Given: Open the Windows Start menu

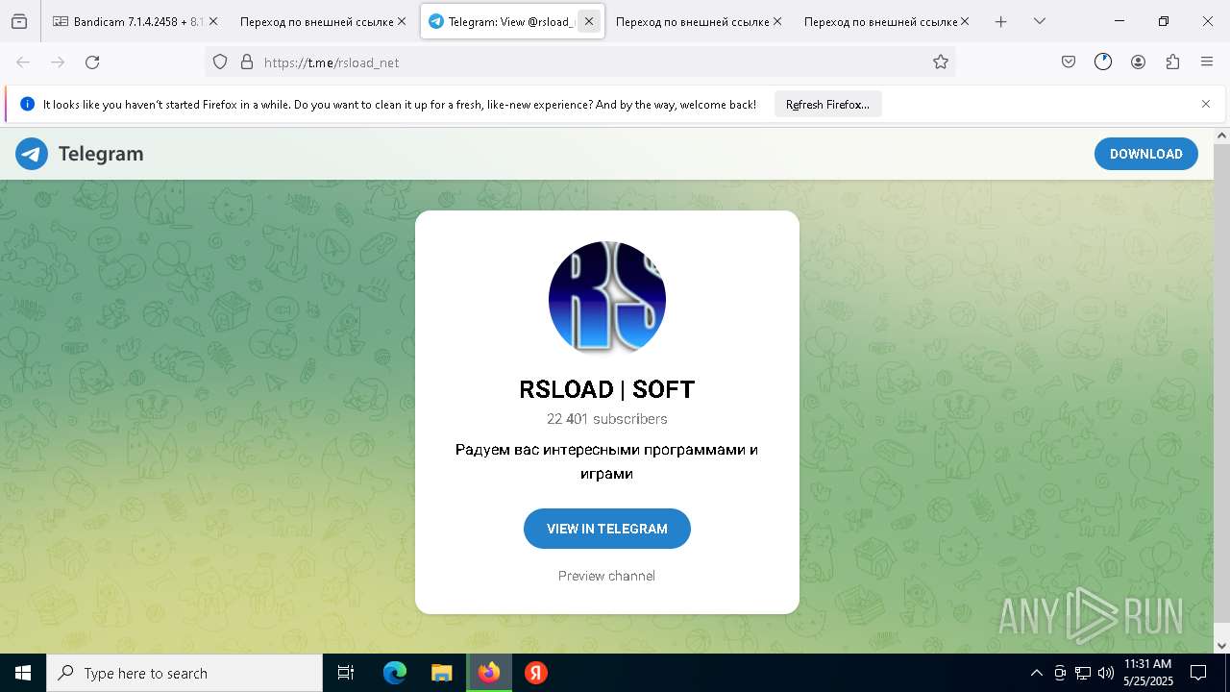Looking at the screenshot, I should coord(23,673).
